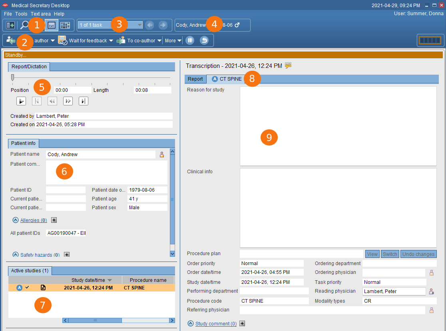The width and height of the screenshot is (446, 331).
Task: Click the circular undo arrow icon
Action: point(204,40)
